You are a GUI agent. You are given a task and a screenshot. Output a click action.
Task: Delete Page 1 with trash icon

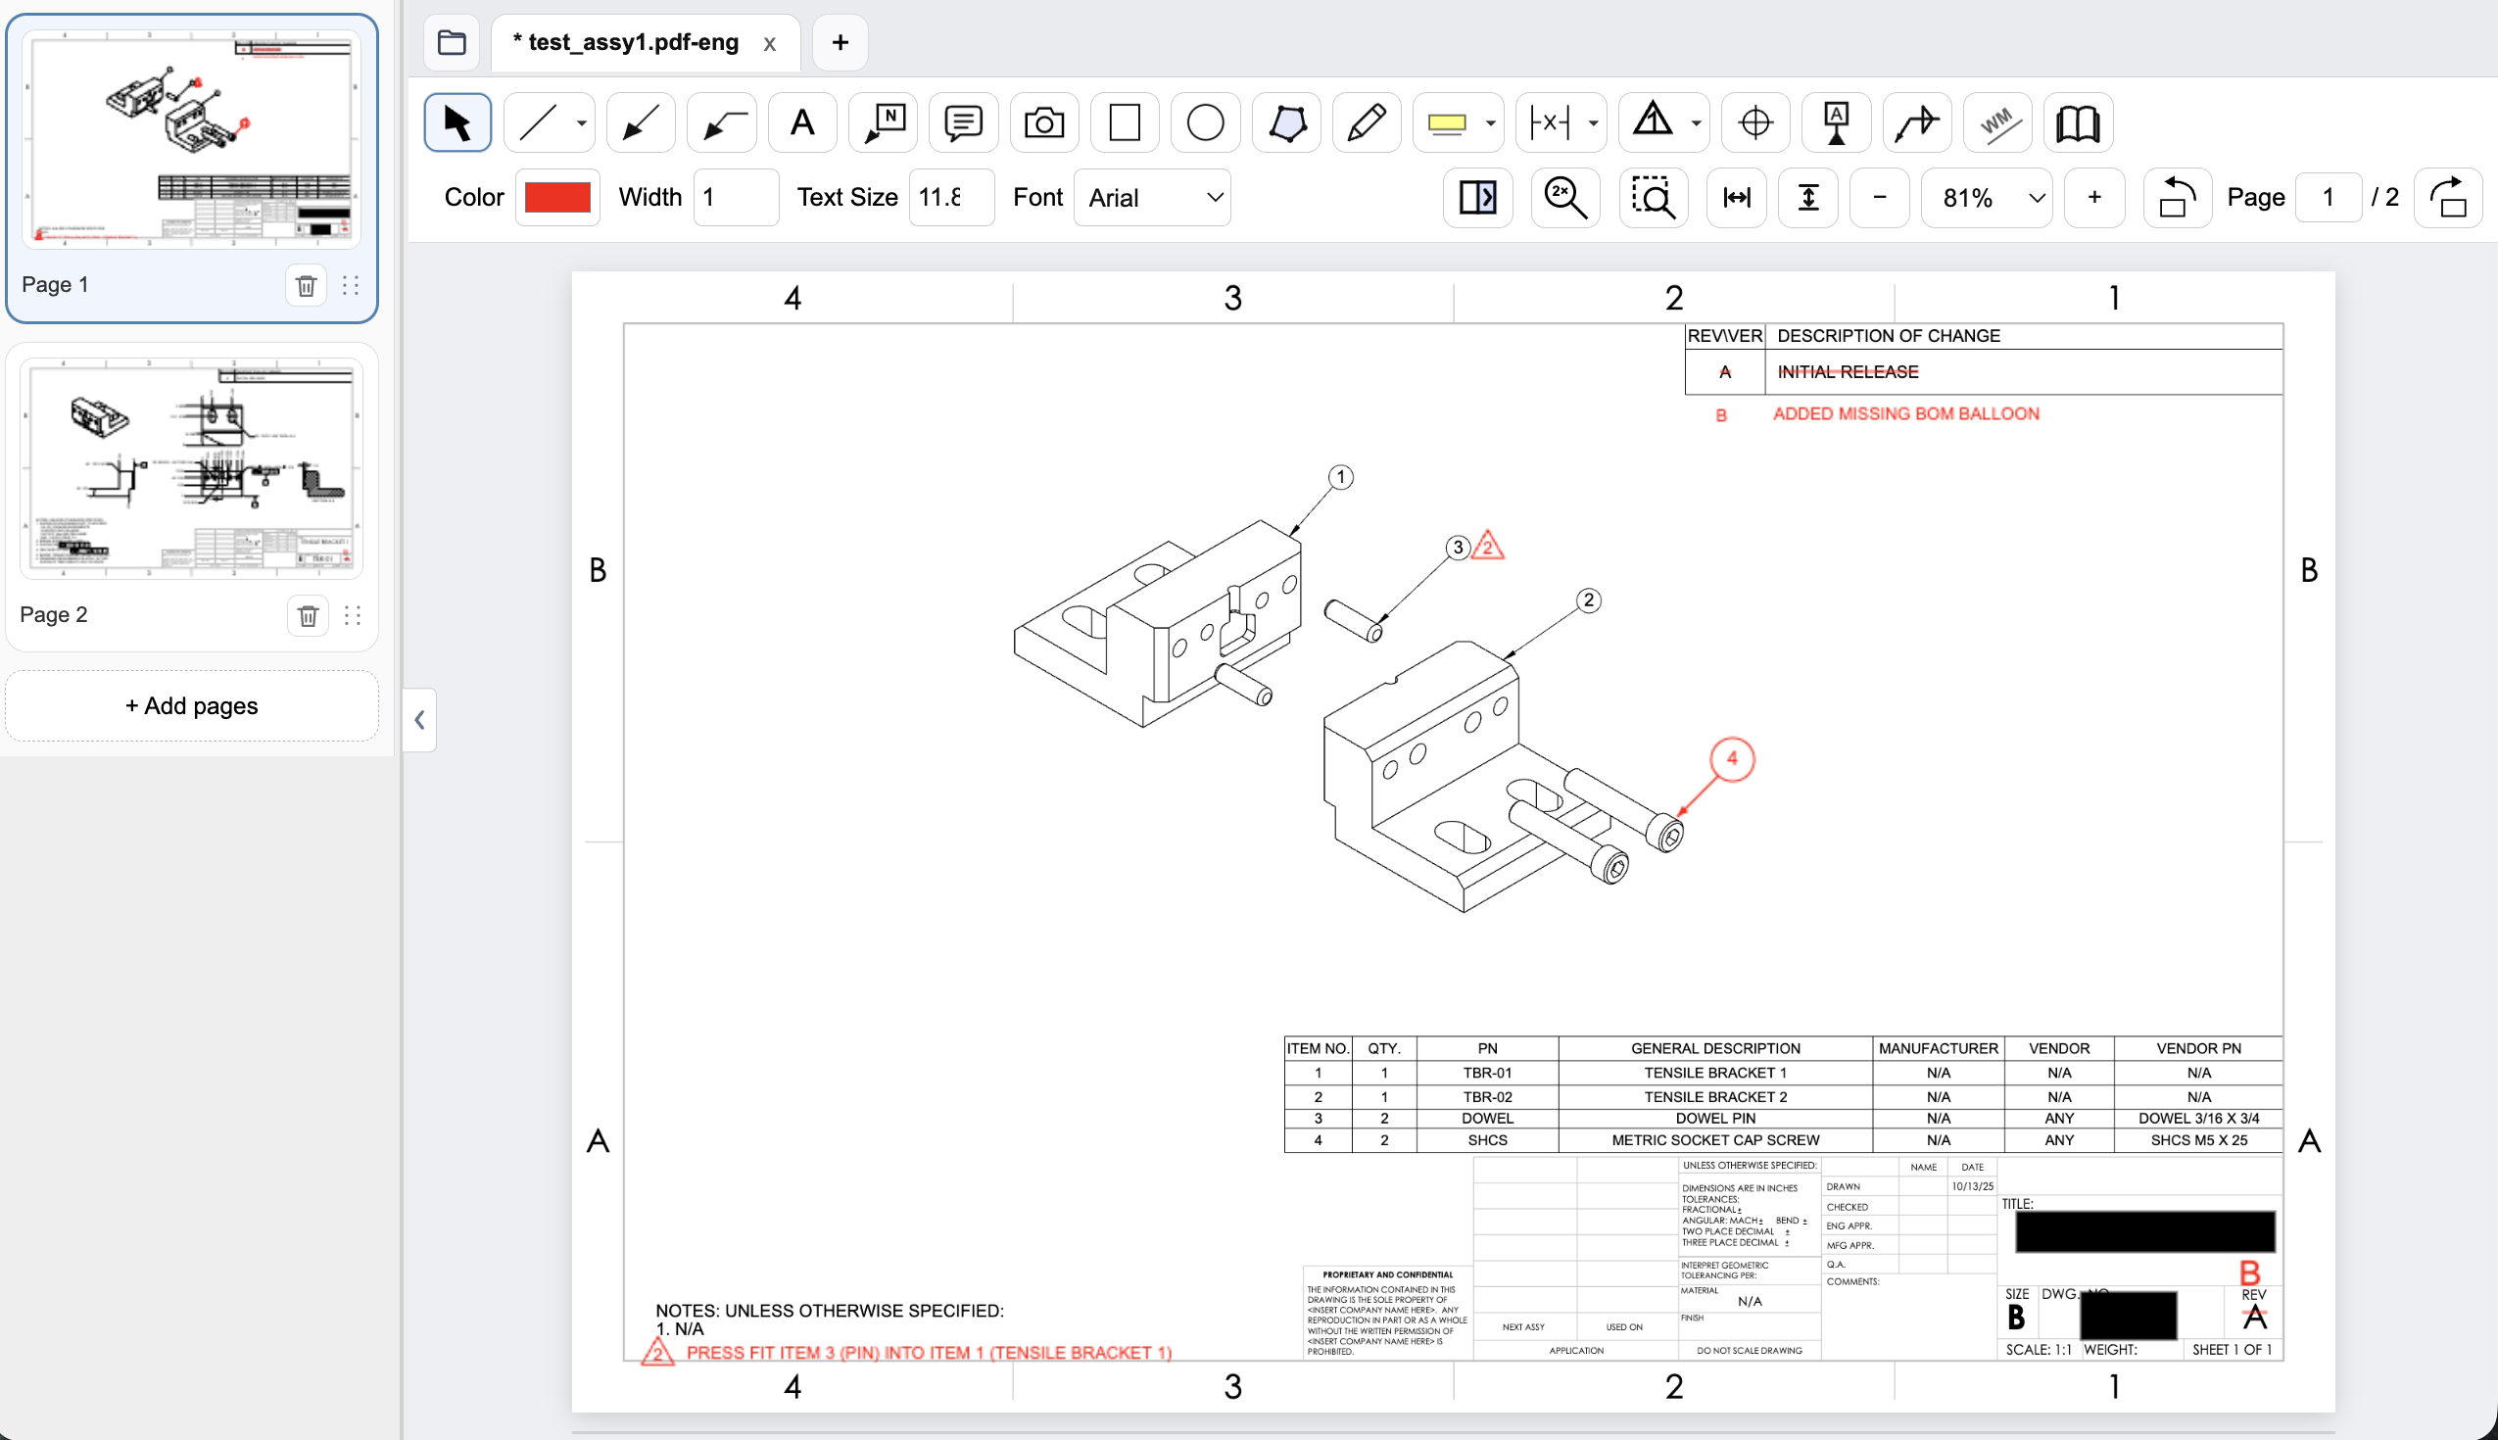pyautogui.click(x=307, y=286)
